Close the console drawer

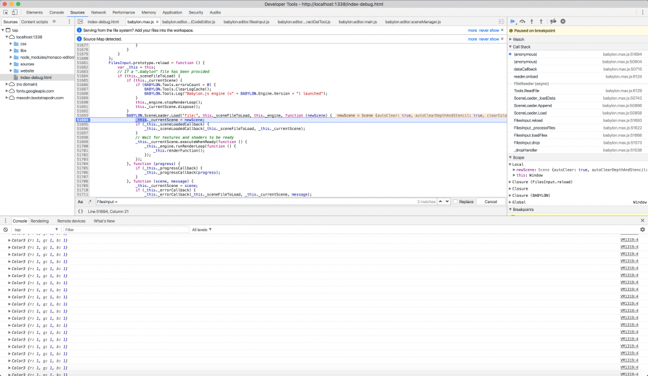pyautogui.click(x=642, y=221)
